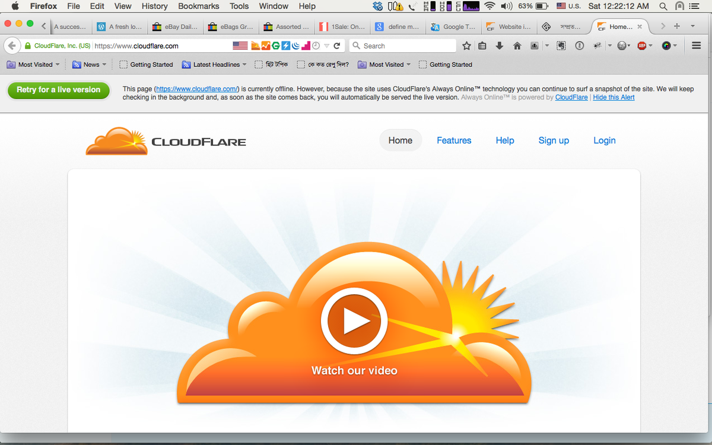Click the CloudFlare link in the alert bar
This screenshot has height=445, width=712.
point(571,97)
